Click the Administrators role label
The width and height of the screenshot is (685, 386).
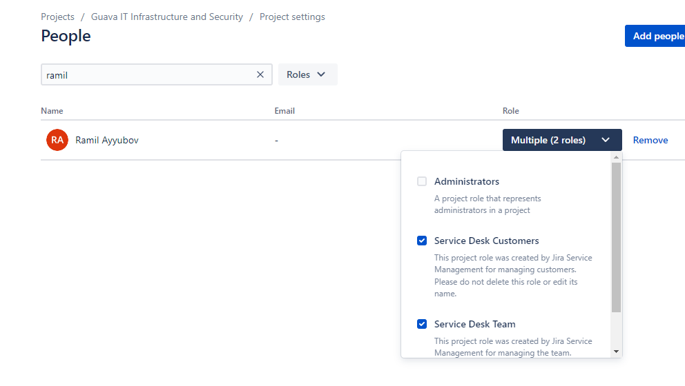pos(467,181)
